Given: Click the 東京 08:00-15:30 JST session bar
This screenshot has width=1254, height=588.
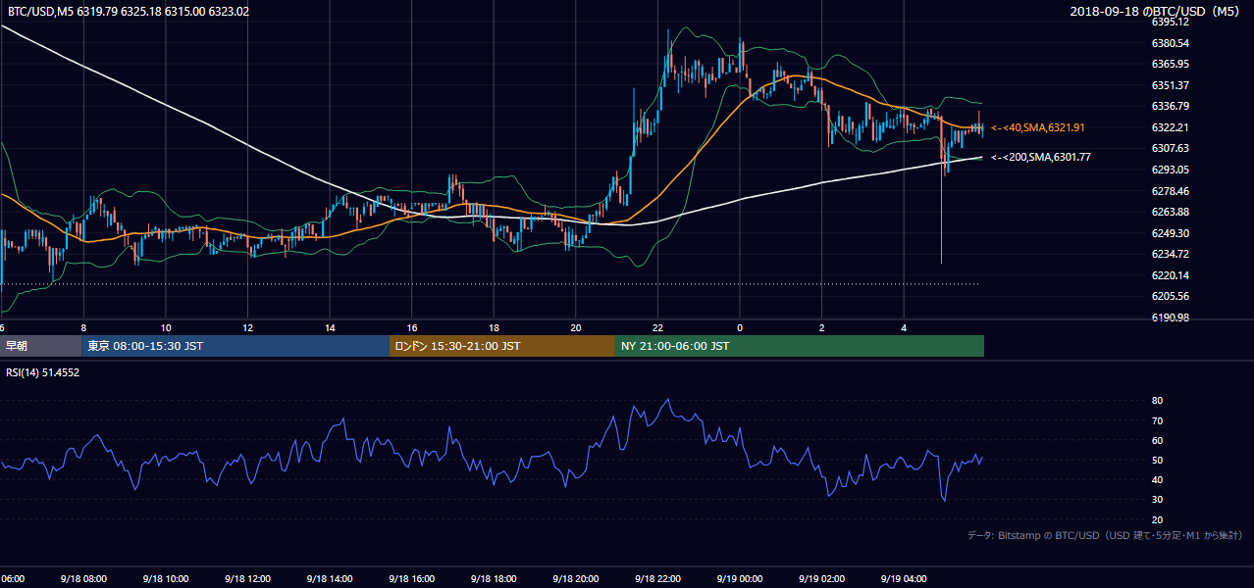Looking at the screenshot, I should click(235, 346).
